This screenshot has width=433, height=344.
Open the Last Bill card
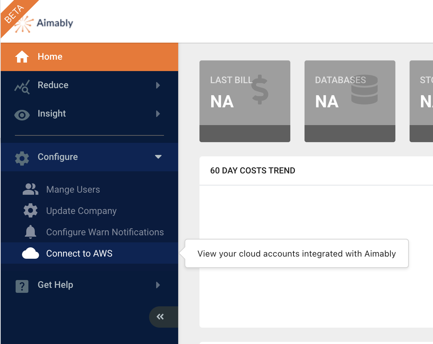coord(245,101)
